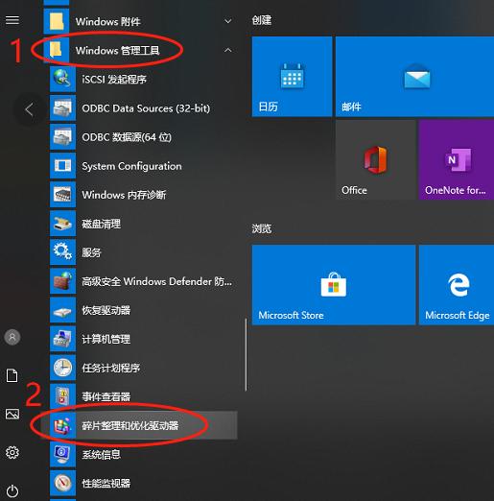
Task: Click the 磁盘清理 text label
Action: 101,224
